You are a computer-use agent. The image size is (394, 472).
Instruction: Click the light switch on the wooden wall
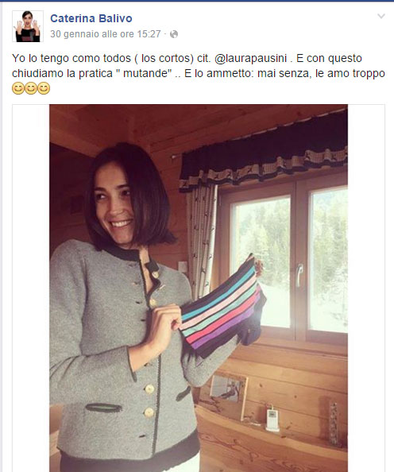click(183, 267)
